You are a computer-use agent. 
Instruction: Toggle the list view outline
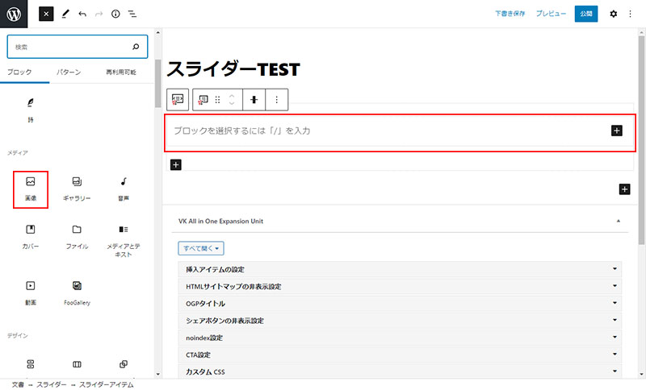[132, 15]
